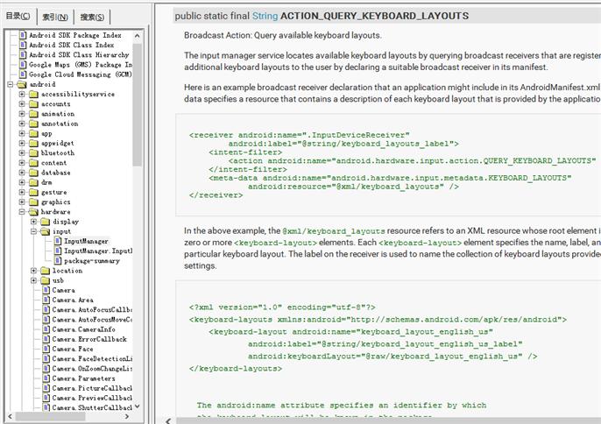Switch to the 索引(N) index tab
601x424 pixels.
coord(53,17)
